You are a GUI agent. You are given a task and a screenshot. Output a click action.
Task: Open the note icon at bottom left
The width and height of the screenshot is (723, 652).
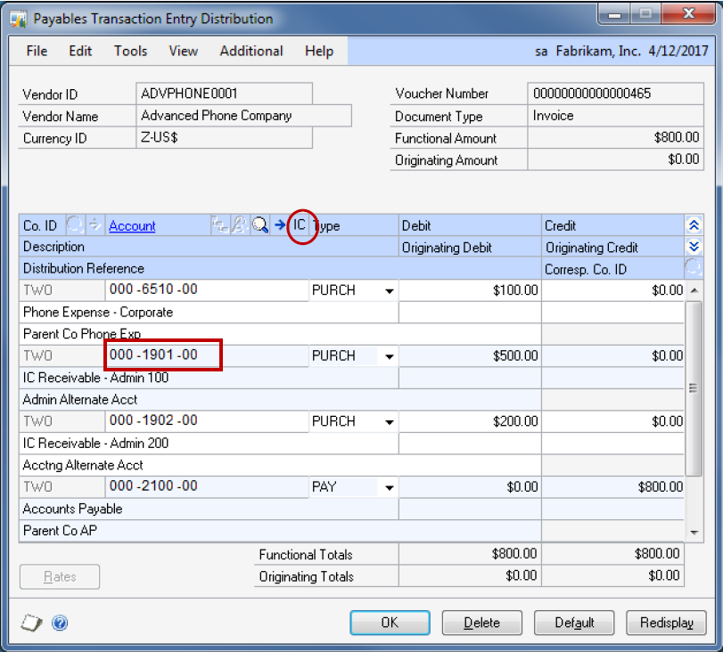pyautogui.click(x=30, y=623)
